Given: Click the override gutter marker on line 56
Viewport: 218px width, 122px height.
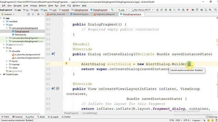Looking at the screenshot, I should click(x=53, y=54).
